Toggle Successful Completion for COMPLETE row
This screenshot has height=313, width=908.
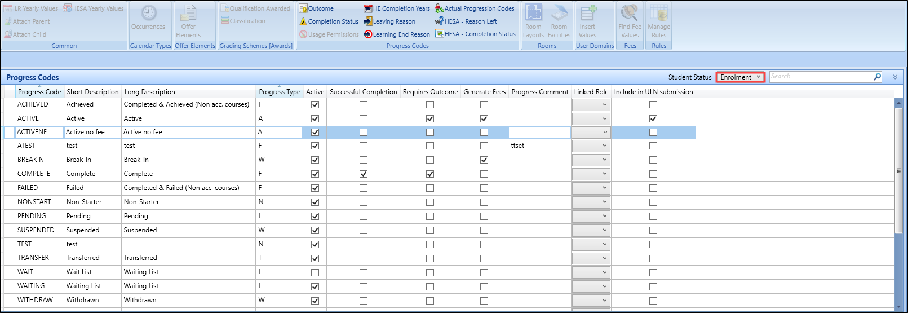coord(364,174)
